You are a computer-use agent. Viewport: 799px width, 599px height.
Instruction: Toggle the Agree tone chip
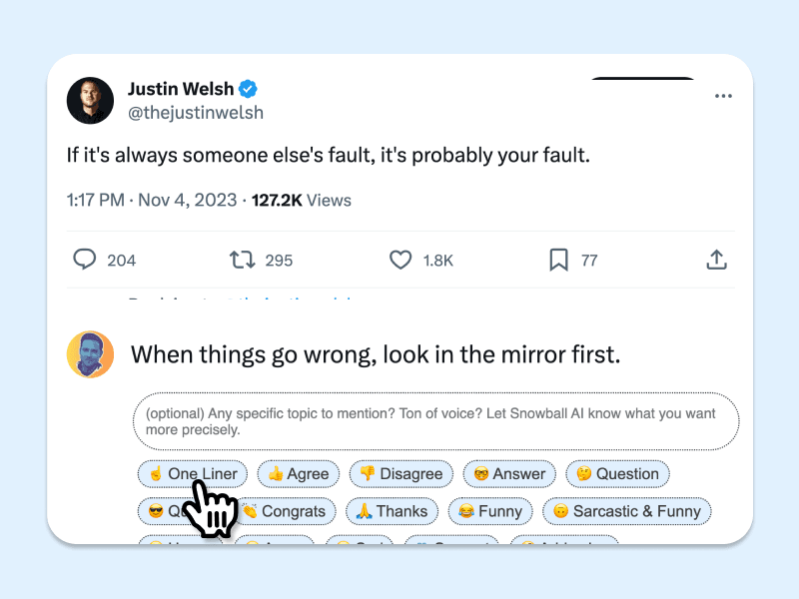tap(298, 474)
